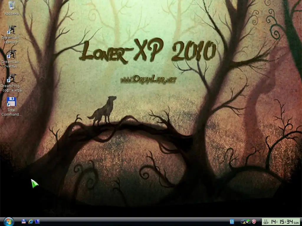Screen dimensions: 302x226
Task: Select the Total Commander desktop shortcut
Action: click(12, 107)
